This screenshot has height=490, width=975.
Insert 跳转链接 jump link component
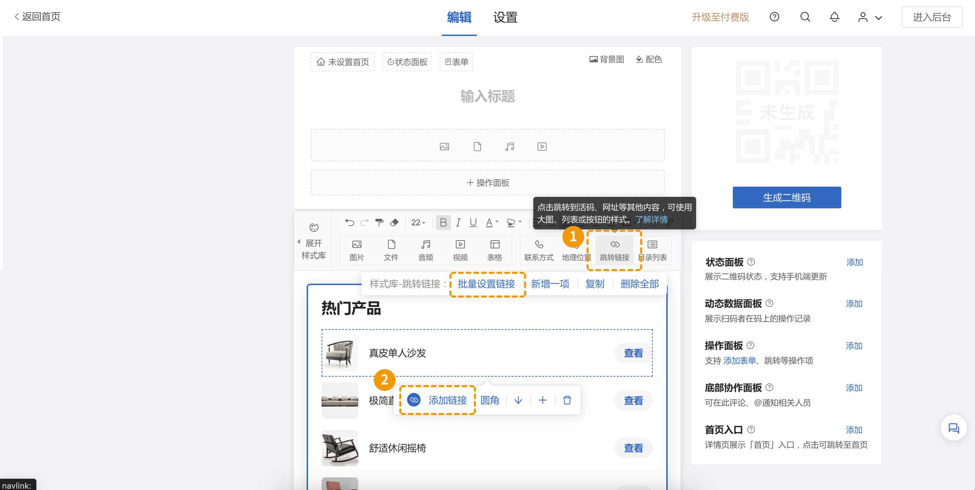615,250
